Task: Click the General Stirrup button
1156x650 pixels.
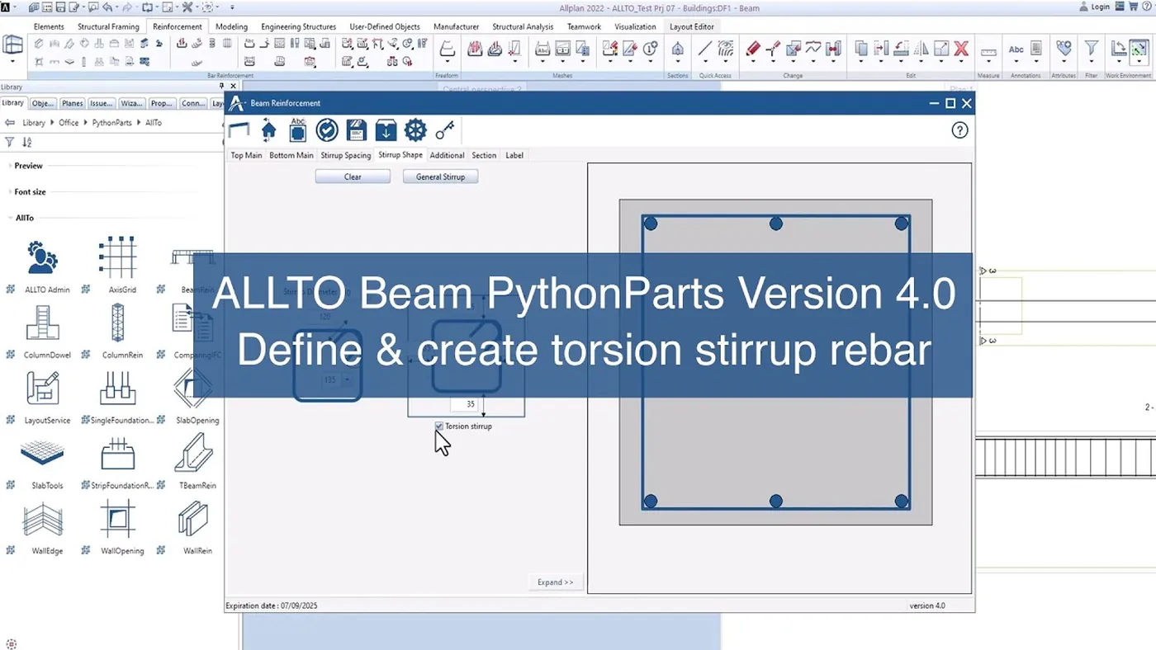Action: pyautogui.click(x=440, y=177)
